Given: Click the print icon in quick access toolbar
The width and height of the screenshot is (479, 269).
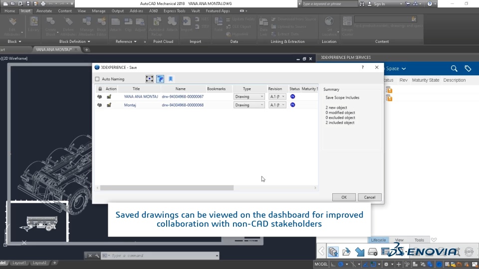Looking at the screenshot, I should tap(43, 3).
